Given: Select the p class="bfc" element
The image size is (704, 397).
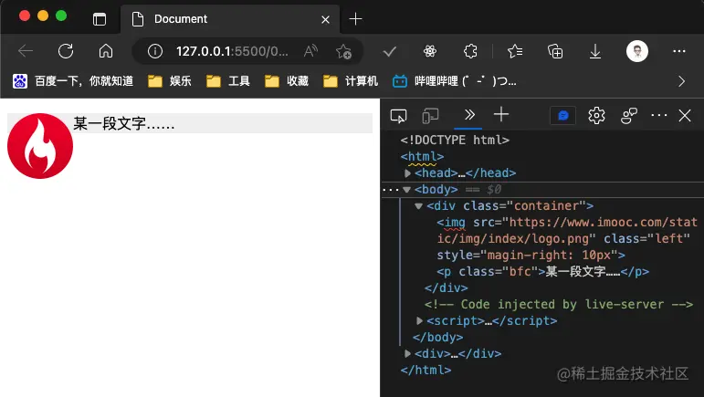Looking at the screenshot, I should click(542, 271).
